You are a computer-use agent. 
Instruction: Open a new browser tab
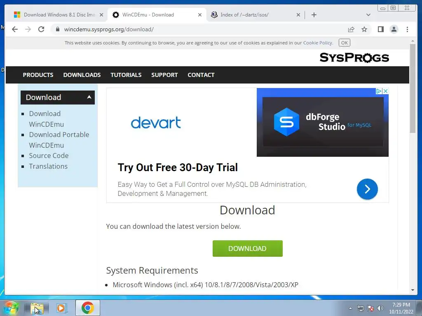click(x=314, y=15)
